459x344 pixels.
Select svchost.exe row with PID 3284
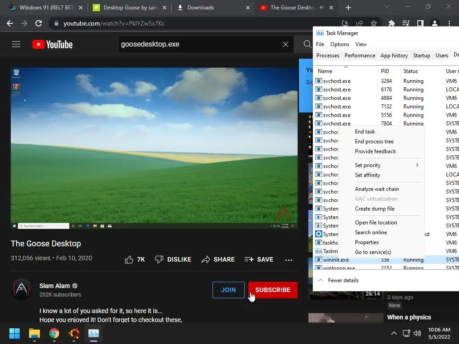coord(386,81)
